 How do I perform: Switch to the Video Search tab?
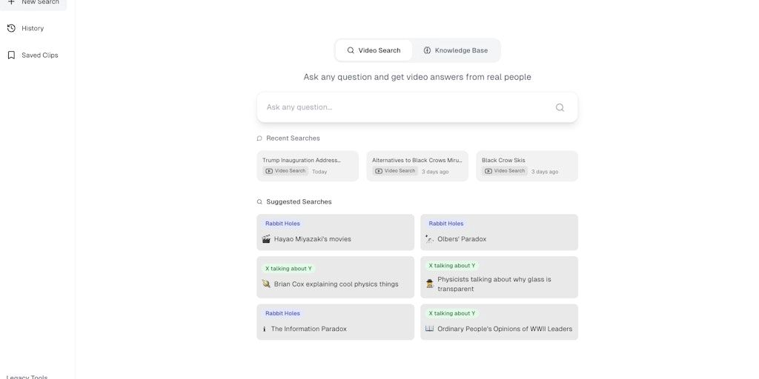coord(374,50)
